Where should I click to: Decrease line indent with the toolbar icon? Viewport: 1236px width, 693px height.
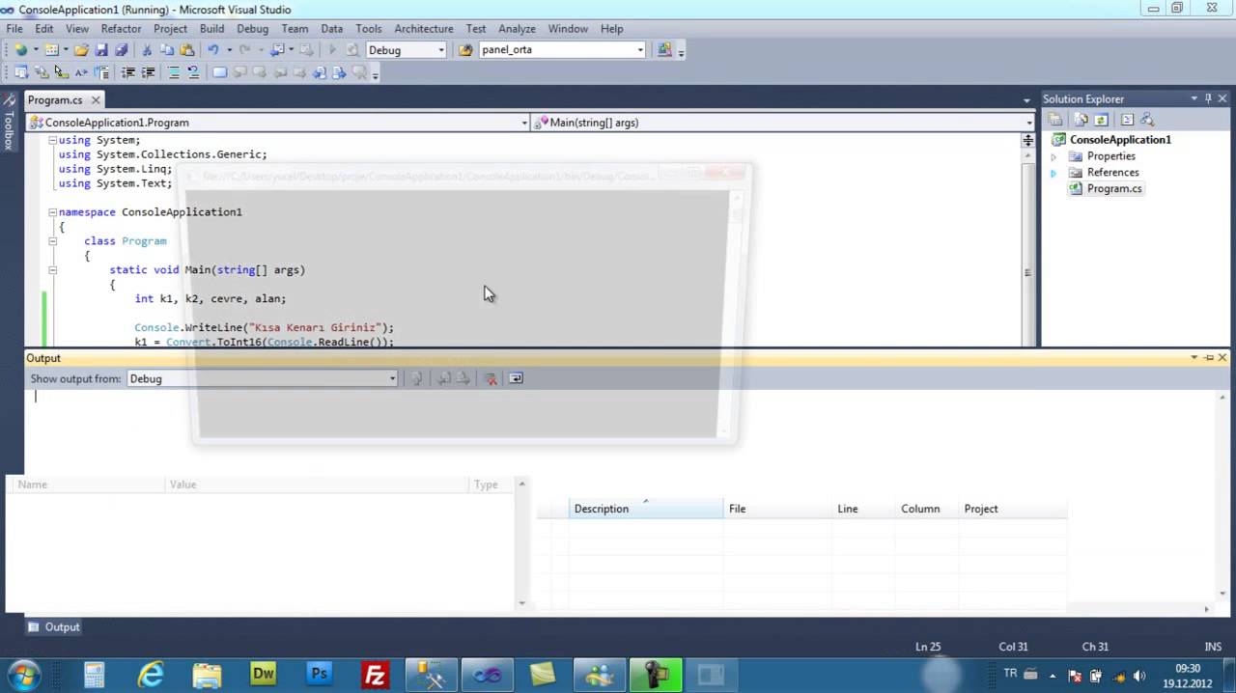tap(128, 72)
